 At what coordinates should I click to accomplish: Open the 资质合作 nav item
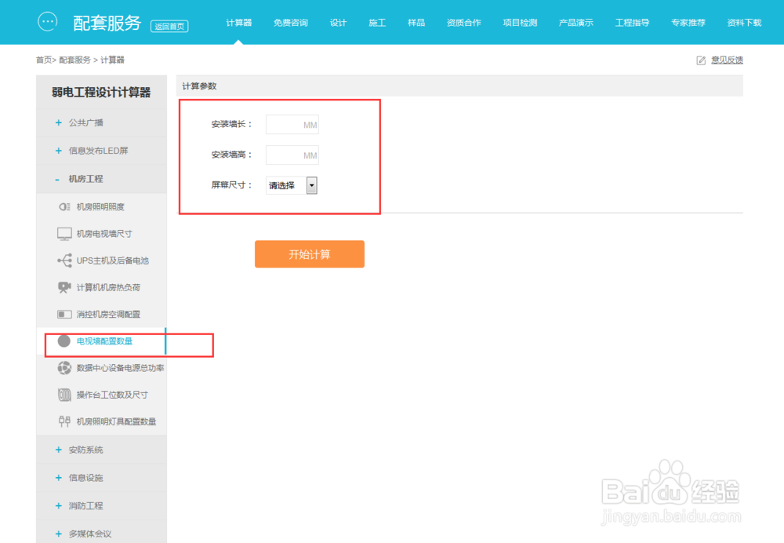463,23
